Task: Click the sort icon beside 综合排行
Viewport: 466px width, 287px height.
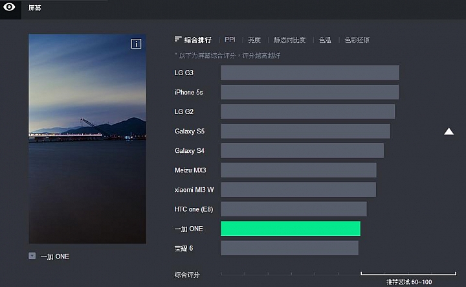Action: click(x=178, y=40)
